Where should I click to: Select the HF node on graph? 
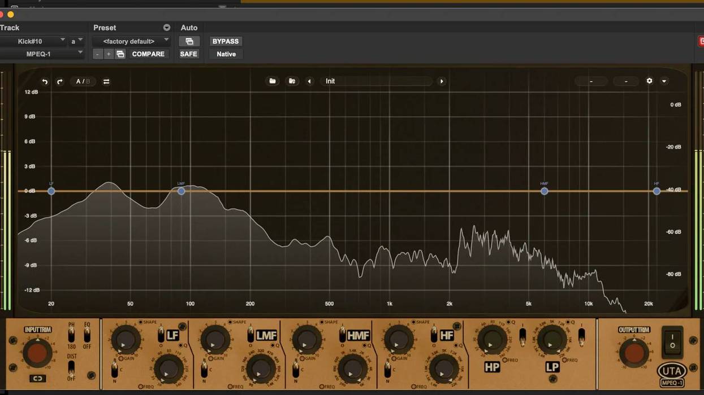point(657,191)
